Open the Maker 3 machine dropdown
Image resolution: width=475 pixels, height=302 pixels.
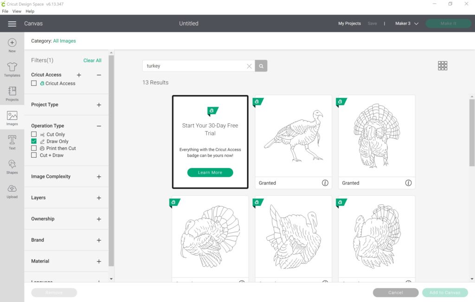(406, 24)
